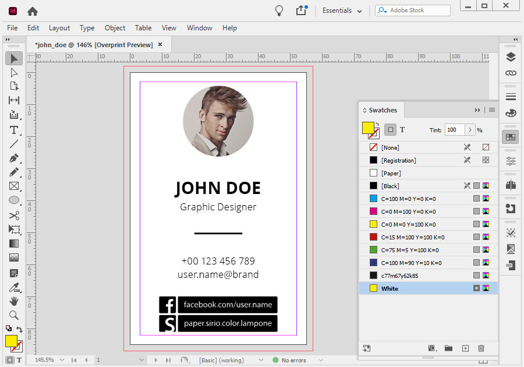Go to the previous page
The width and height of the screenshot is (524, 367).
tap(86, 360)
